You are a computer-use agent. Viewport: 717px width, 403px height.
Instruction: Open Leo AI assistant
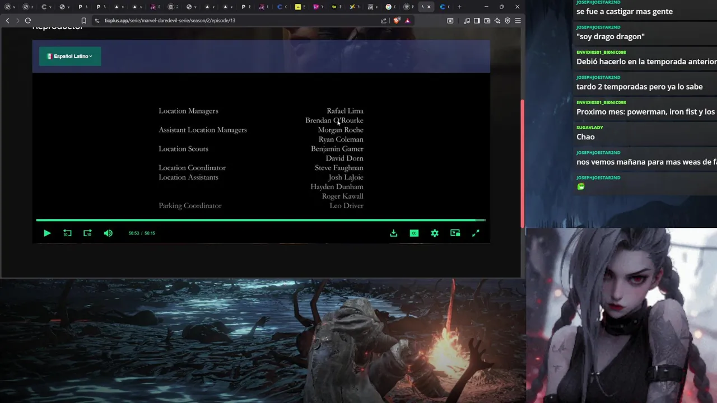pyautogui.click(x=497, y=21)
